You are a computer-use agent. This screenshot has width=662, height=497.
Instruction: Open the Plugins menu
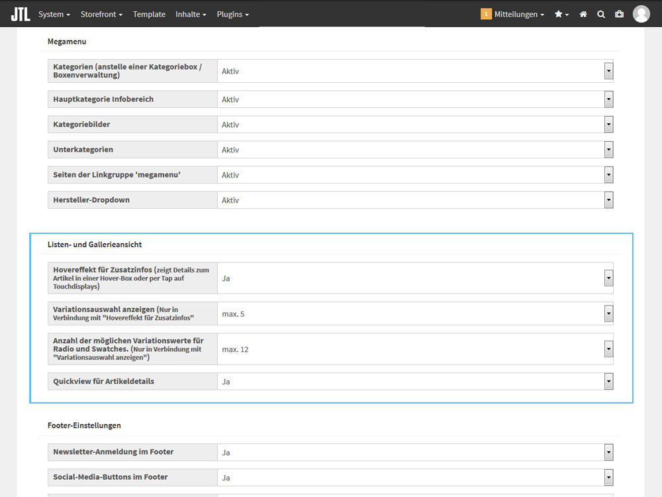coord(232,14)
